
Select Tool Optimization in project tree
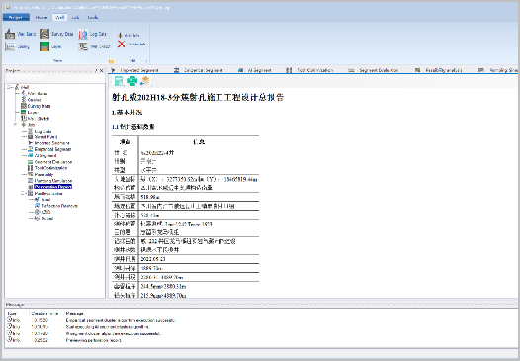click(x=47, y=168)
